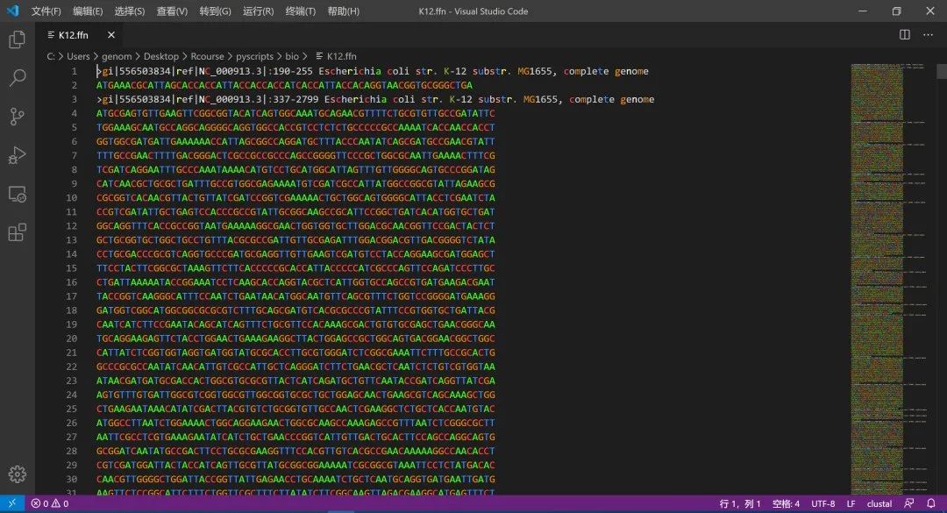947x513 pixels.
Task: Expand the Rcourse breadcrumb folder
Action: coord(207,56)
